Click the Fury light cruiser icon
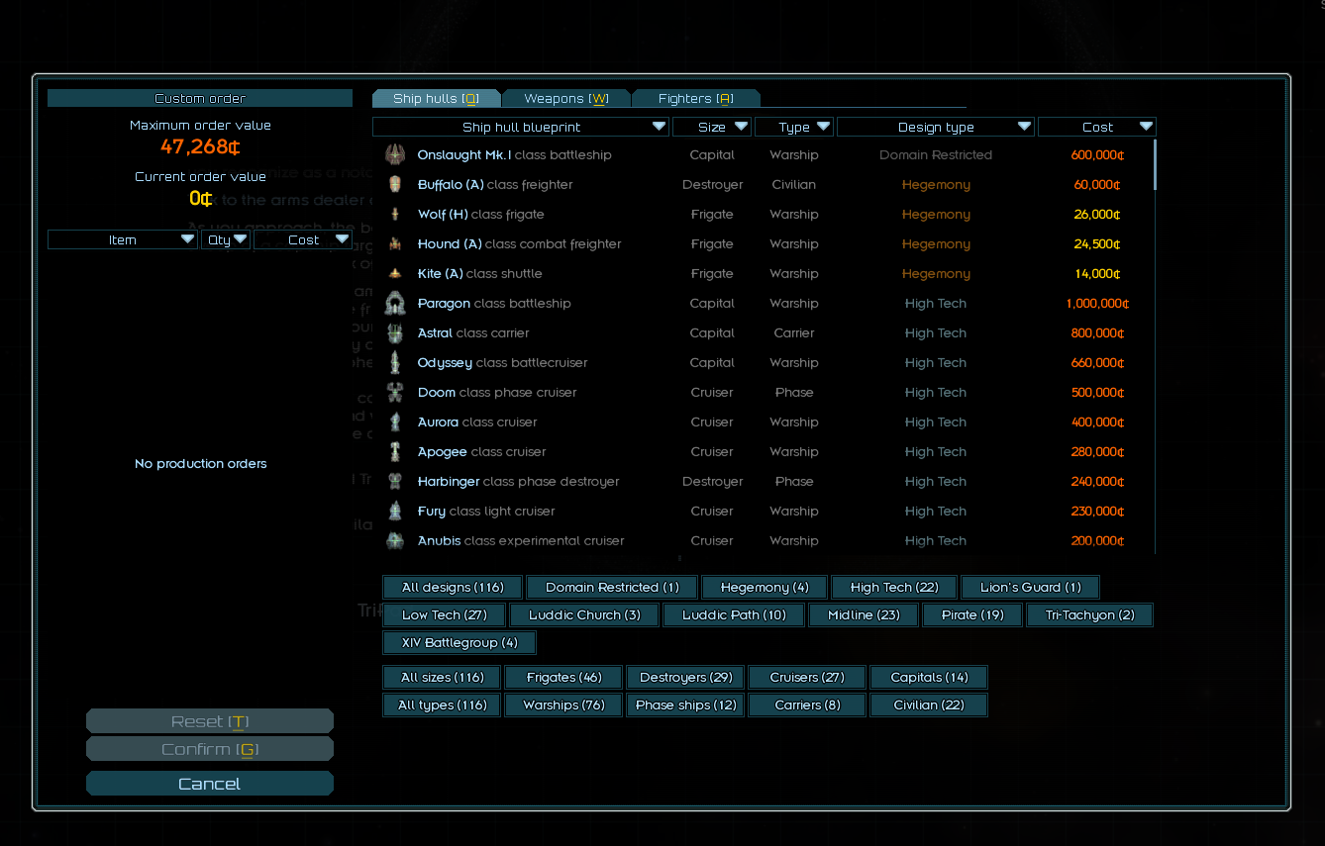The width and height of the screenshot is (1325, 846). point(395,511)
